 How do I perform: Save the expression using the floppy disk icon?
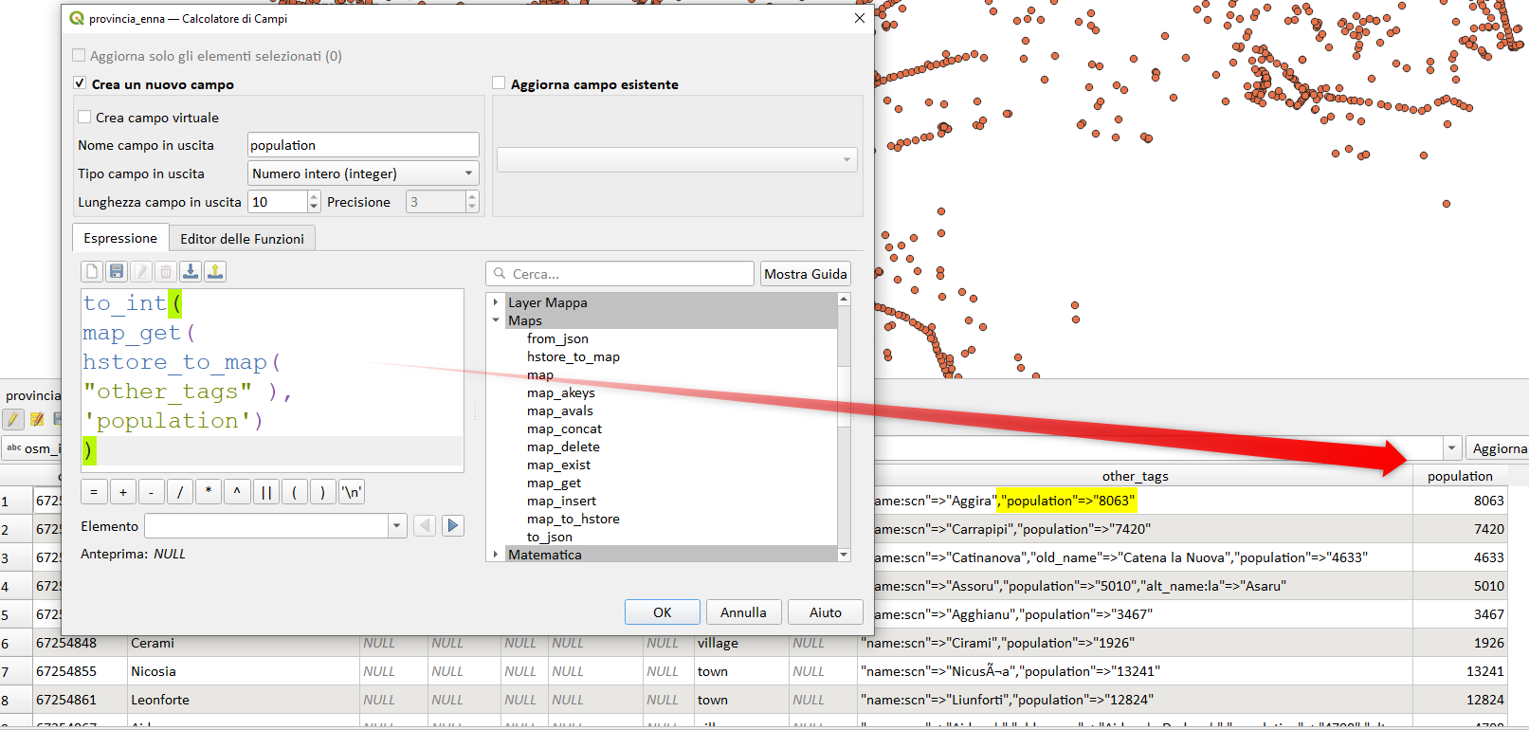(117, 272)
